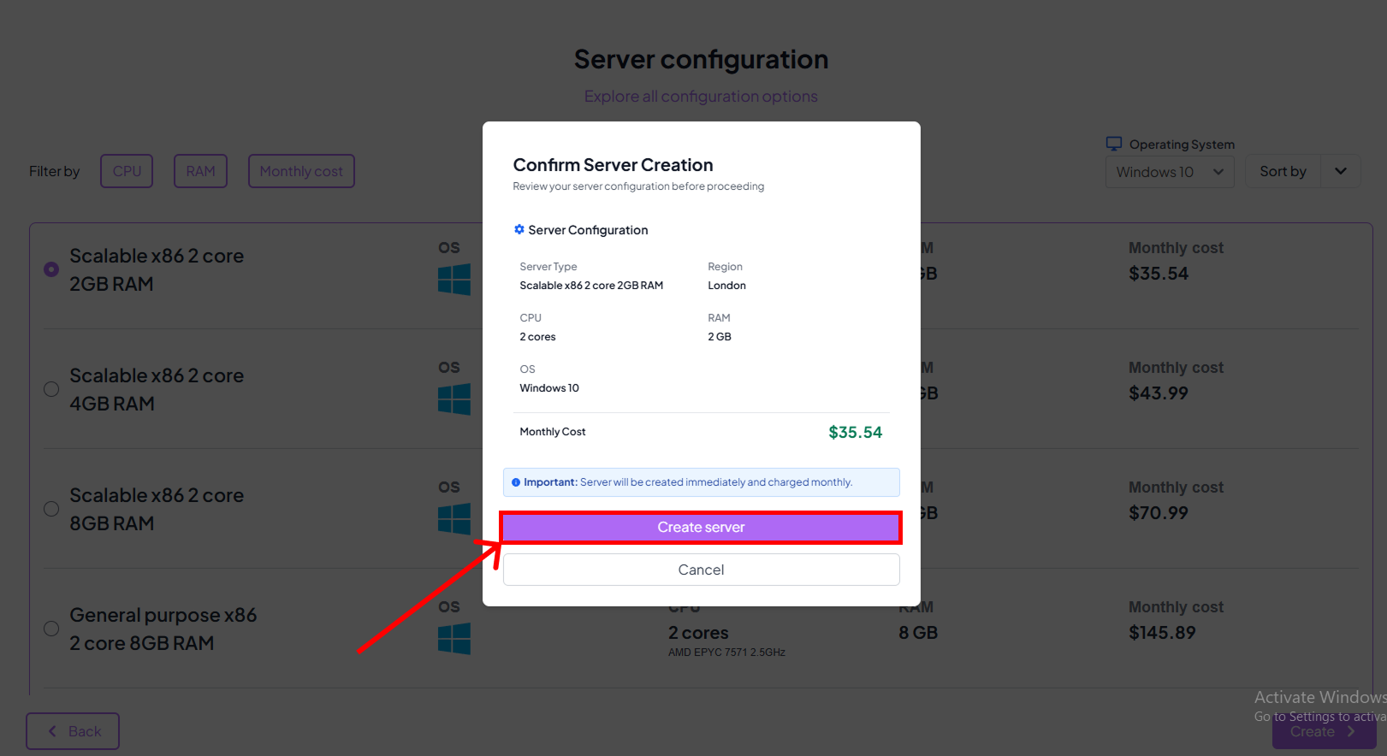Select the Scalable x86 4GB RAM radio button
1387x756 pixels.
[50, 388]
